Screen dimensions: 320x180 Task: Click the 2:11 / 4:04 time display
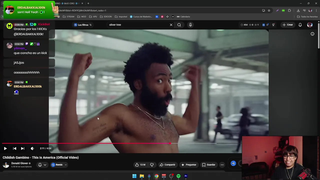45,148
